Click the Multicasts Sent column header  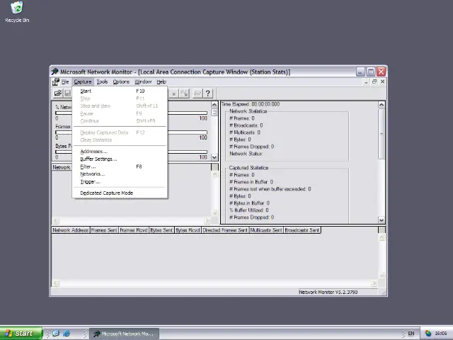click(x=266, y=230)
